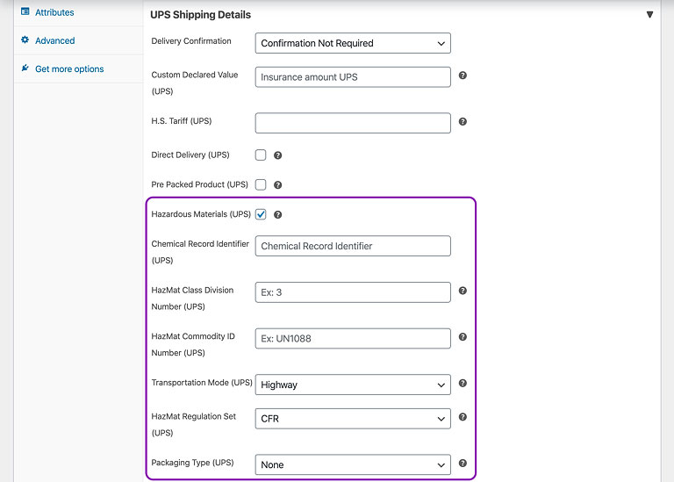Open the Delivery Confirmation dropdown
This screenshot has width=674, height=482.
(x=353, y=43)
